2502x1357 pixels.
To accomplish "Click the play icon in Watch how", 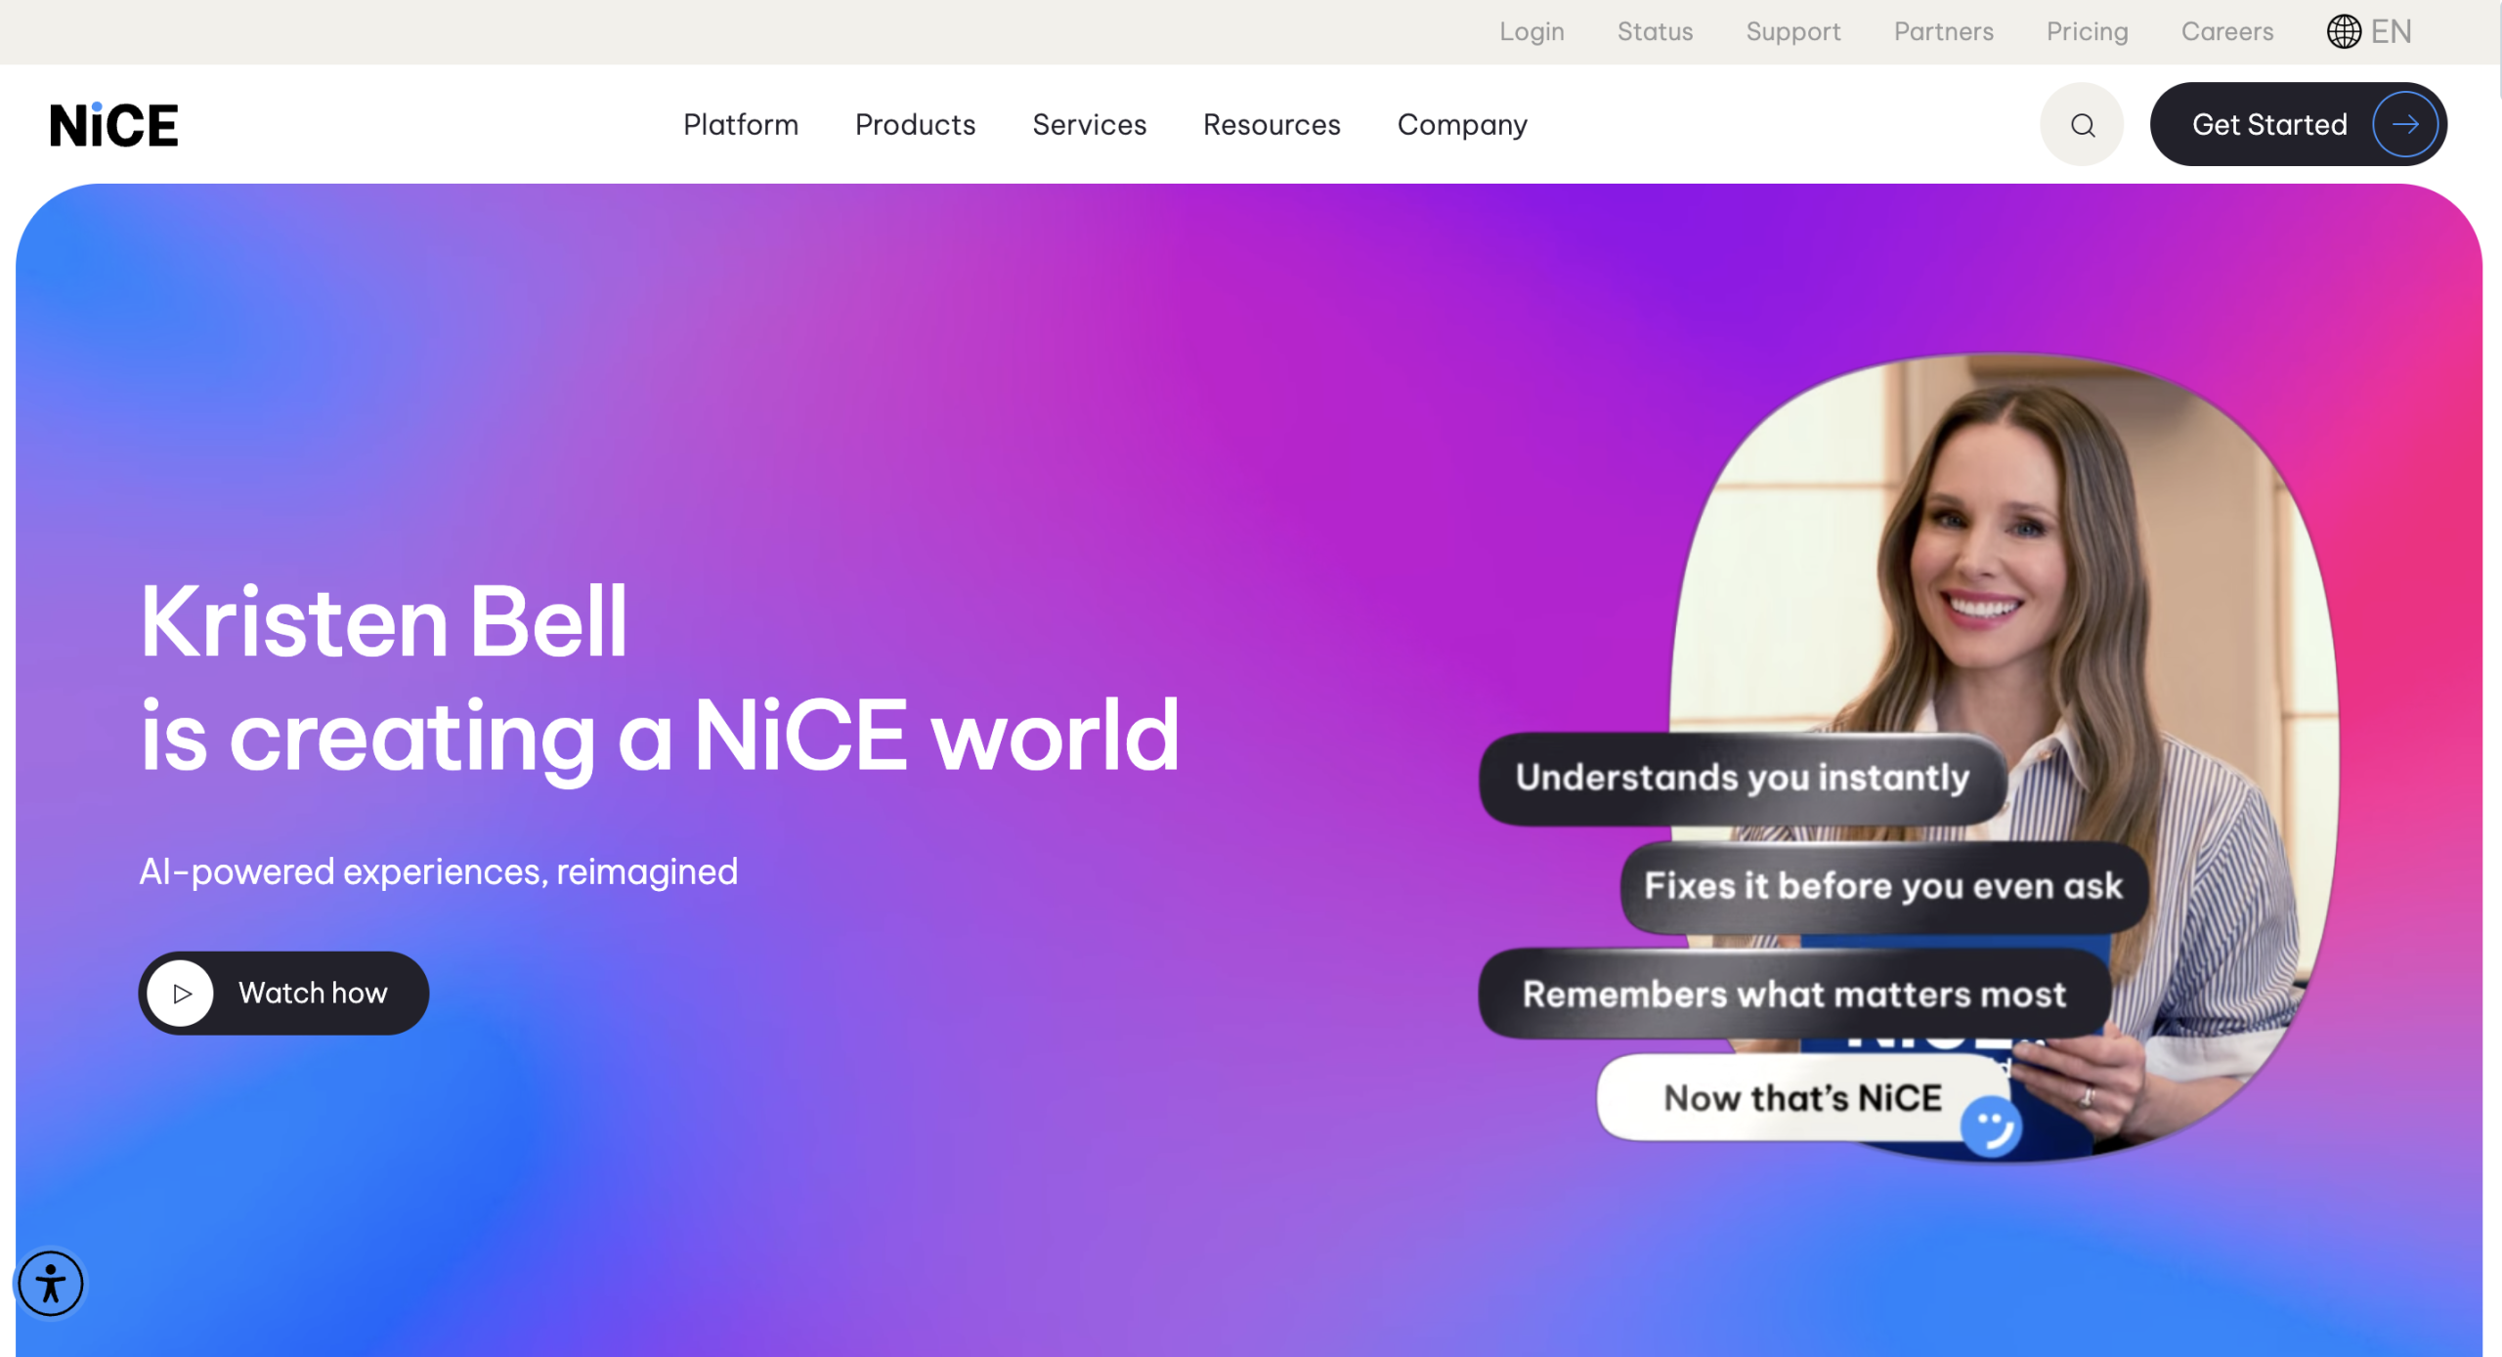I will (181, 994).
